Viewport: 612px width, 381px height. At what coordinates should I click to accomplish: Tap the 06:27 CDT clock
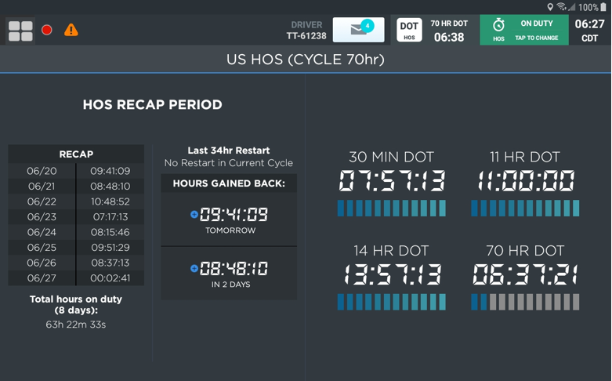pos(589,30)
